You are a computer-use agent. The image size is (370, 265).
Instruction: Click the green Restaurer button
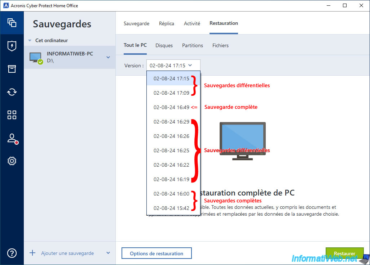pyautogui.click(x=344, y=253)
